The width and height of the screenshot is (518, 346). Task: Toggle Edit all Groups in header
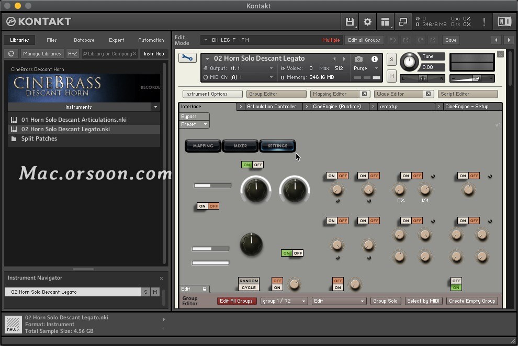[x=364, y=40]
